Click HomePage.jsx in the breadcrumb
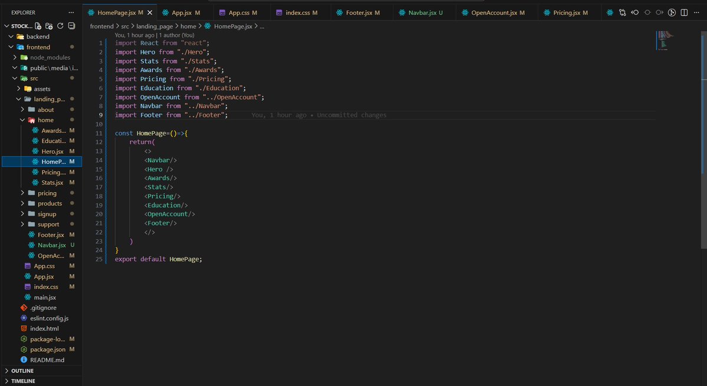Viewport: 707px width, 386px height. coord(233,26)
